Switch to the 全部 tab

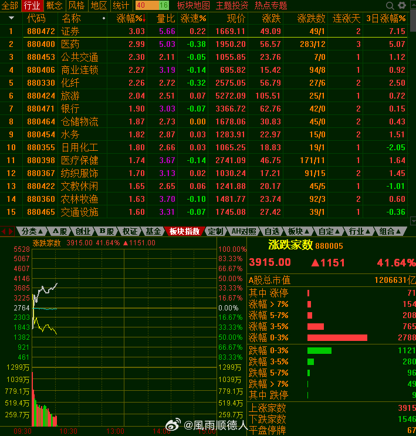point(10,5)
